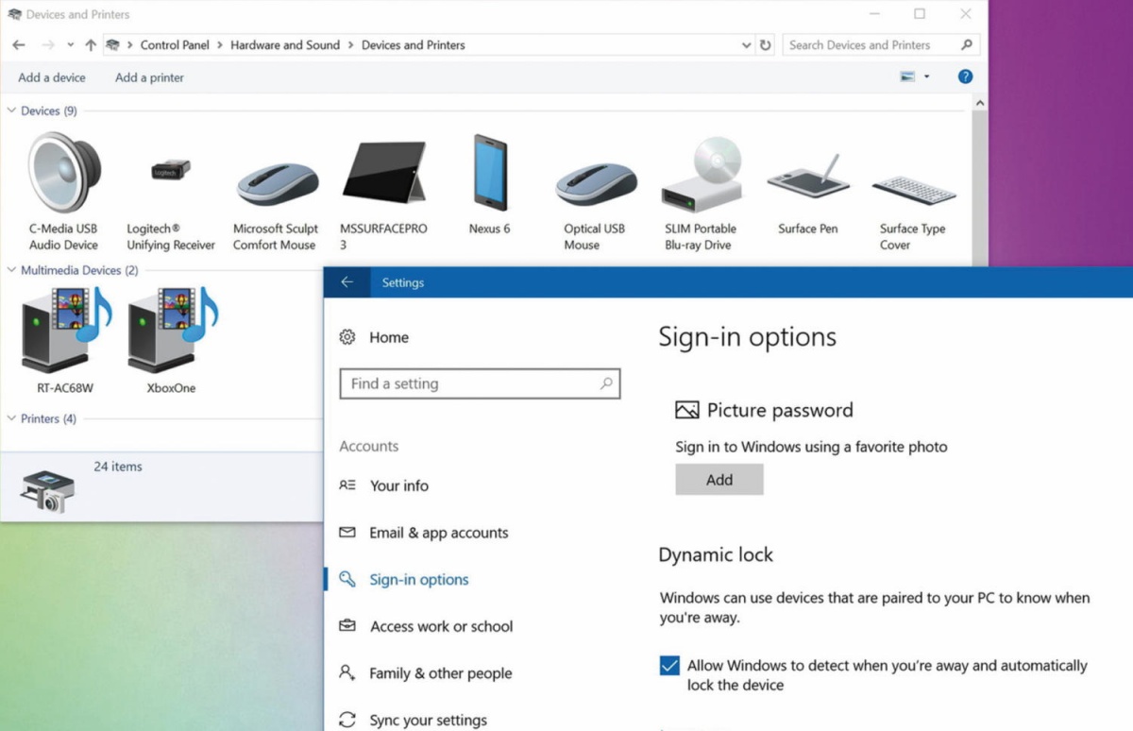Click the Search Devices and Printers field
The height and width of the screenshot is (731, 1133).
point(881,44)
